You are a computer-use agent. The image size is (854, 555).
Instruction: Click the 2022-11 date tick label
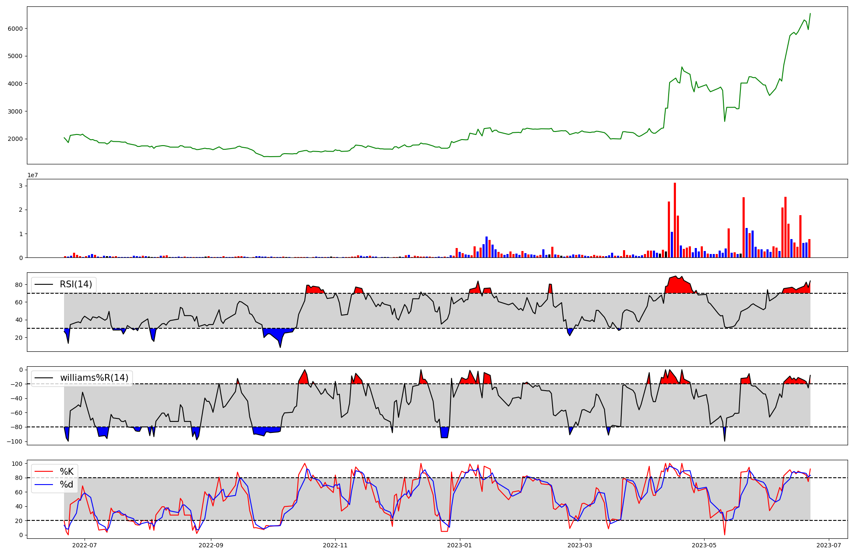coord(335,545)
